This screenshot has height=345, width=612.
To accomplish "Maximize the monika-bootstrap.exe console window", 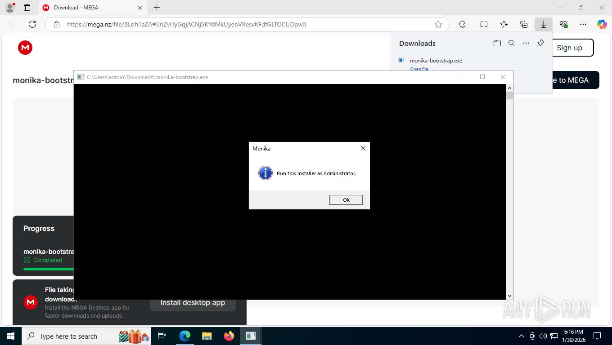I will (482, 77).
